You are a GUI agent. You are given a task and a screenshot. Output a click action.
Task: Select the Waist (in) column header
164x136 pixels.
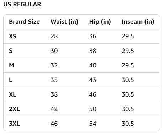(64, 22)
